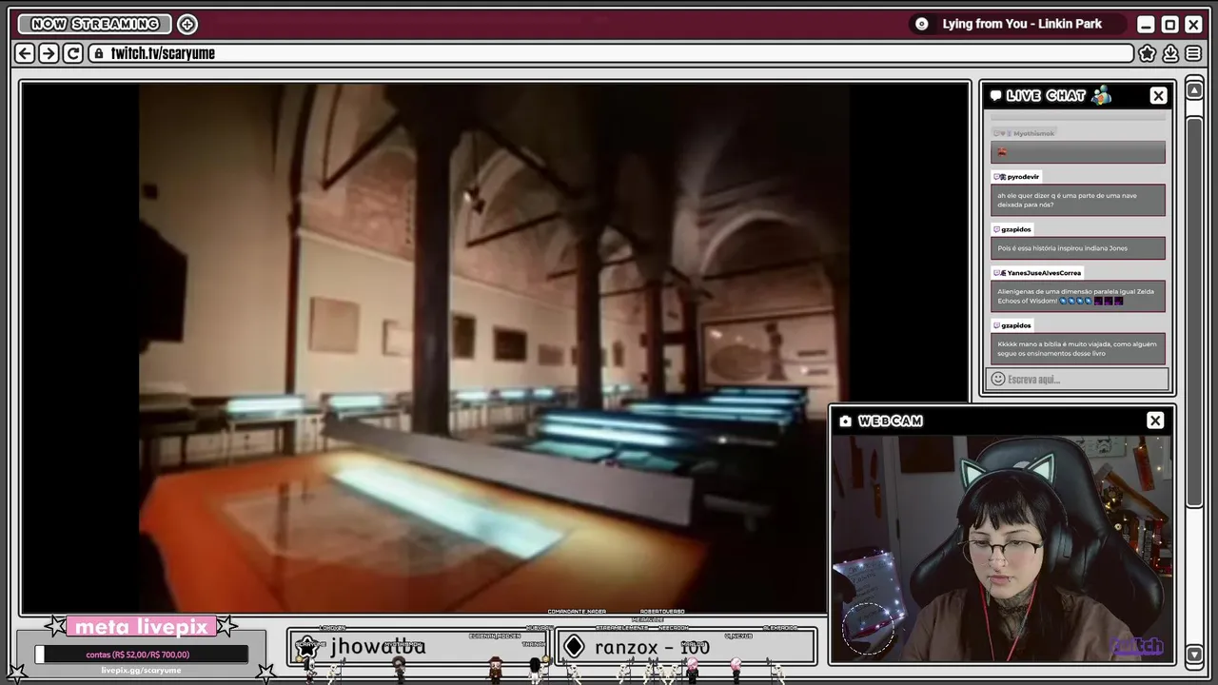Click the padlock icon in address bar
The width and height of the screenshot is (1218, 685).
pos(98,53)
